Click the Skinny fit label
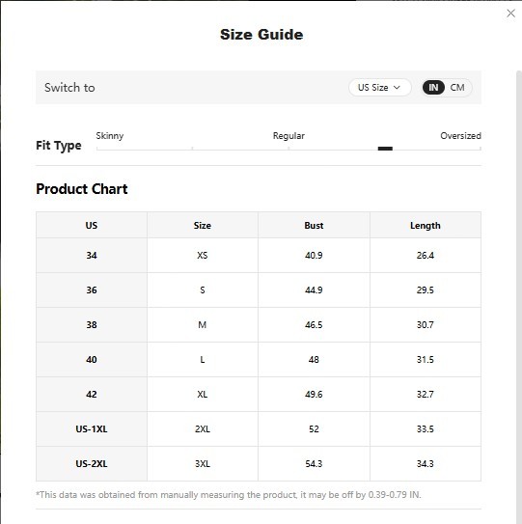 click(x=110, y=136)
